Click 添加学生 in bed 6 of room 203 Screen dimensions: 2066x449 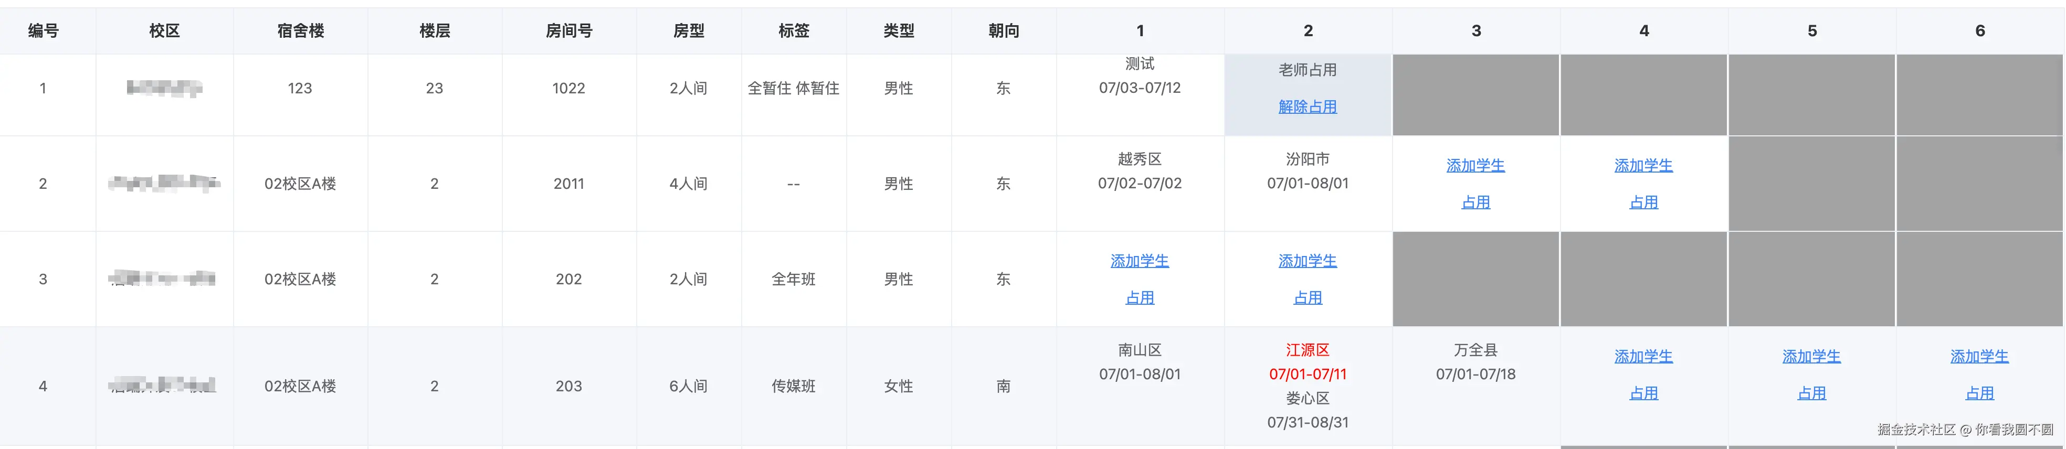click(1978, 356)
